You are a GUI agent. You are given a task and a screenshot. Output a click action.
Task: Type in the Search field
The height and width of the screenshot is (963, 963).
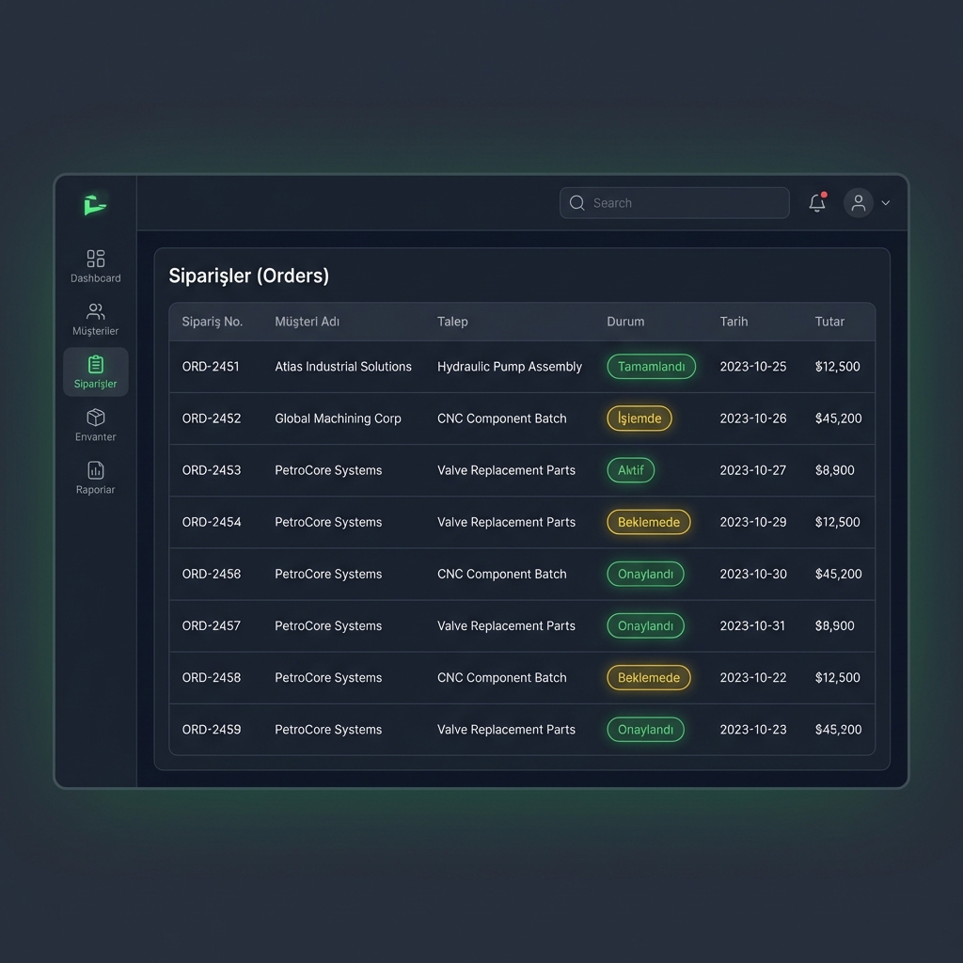pyautogui.click(x=687, y=203)
